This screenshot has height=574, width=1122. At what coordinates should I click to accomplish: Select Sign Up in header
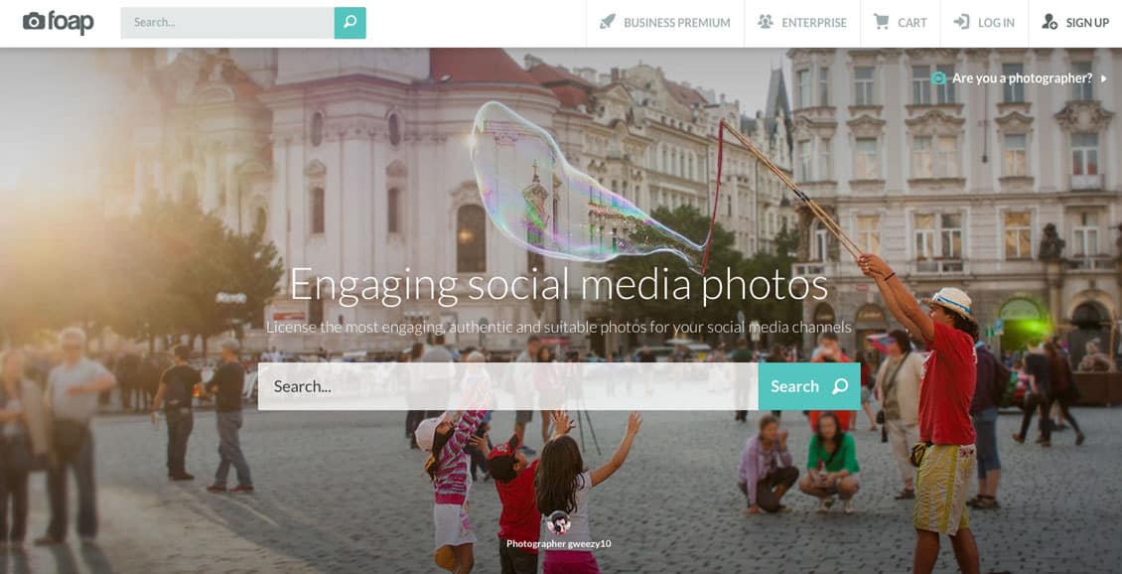click(1075, 23)
